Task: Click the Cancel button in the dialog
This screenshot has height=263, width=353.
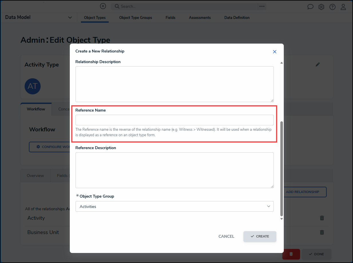Action: point(226,236)
